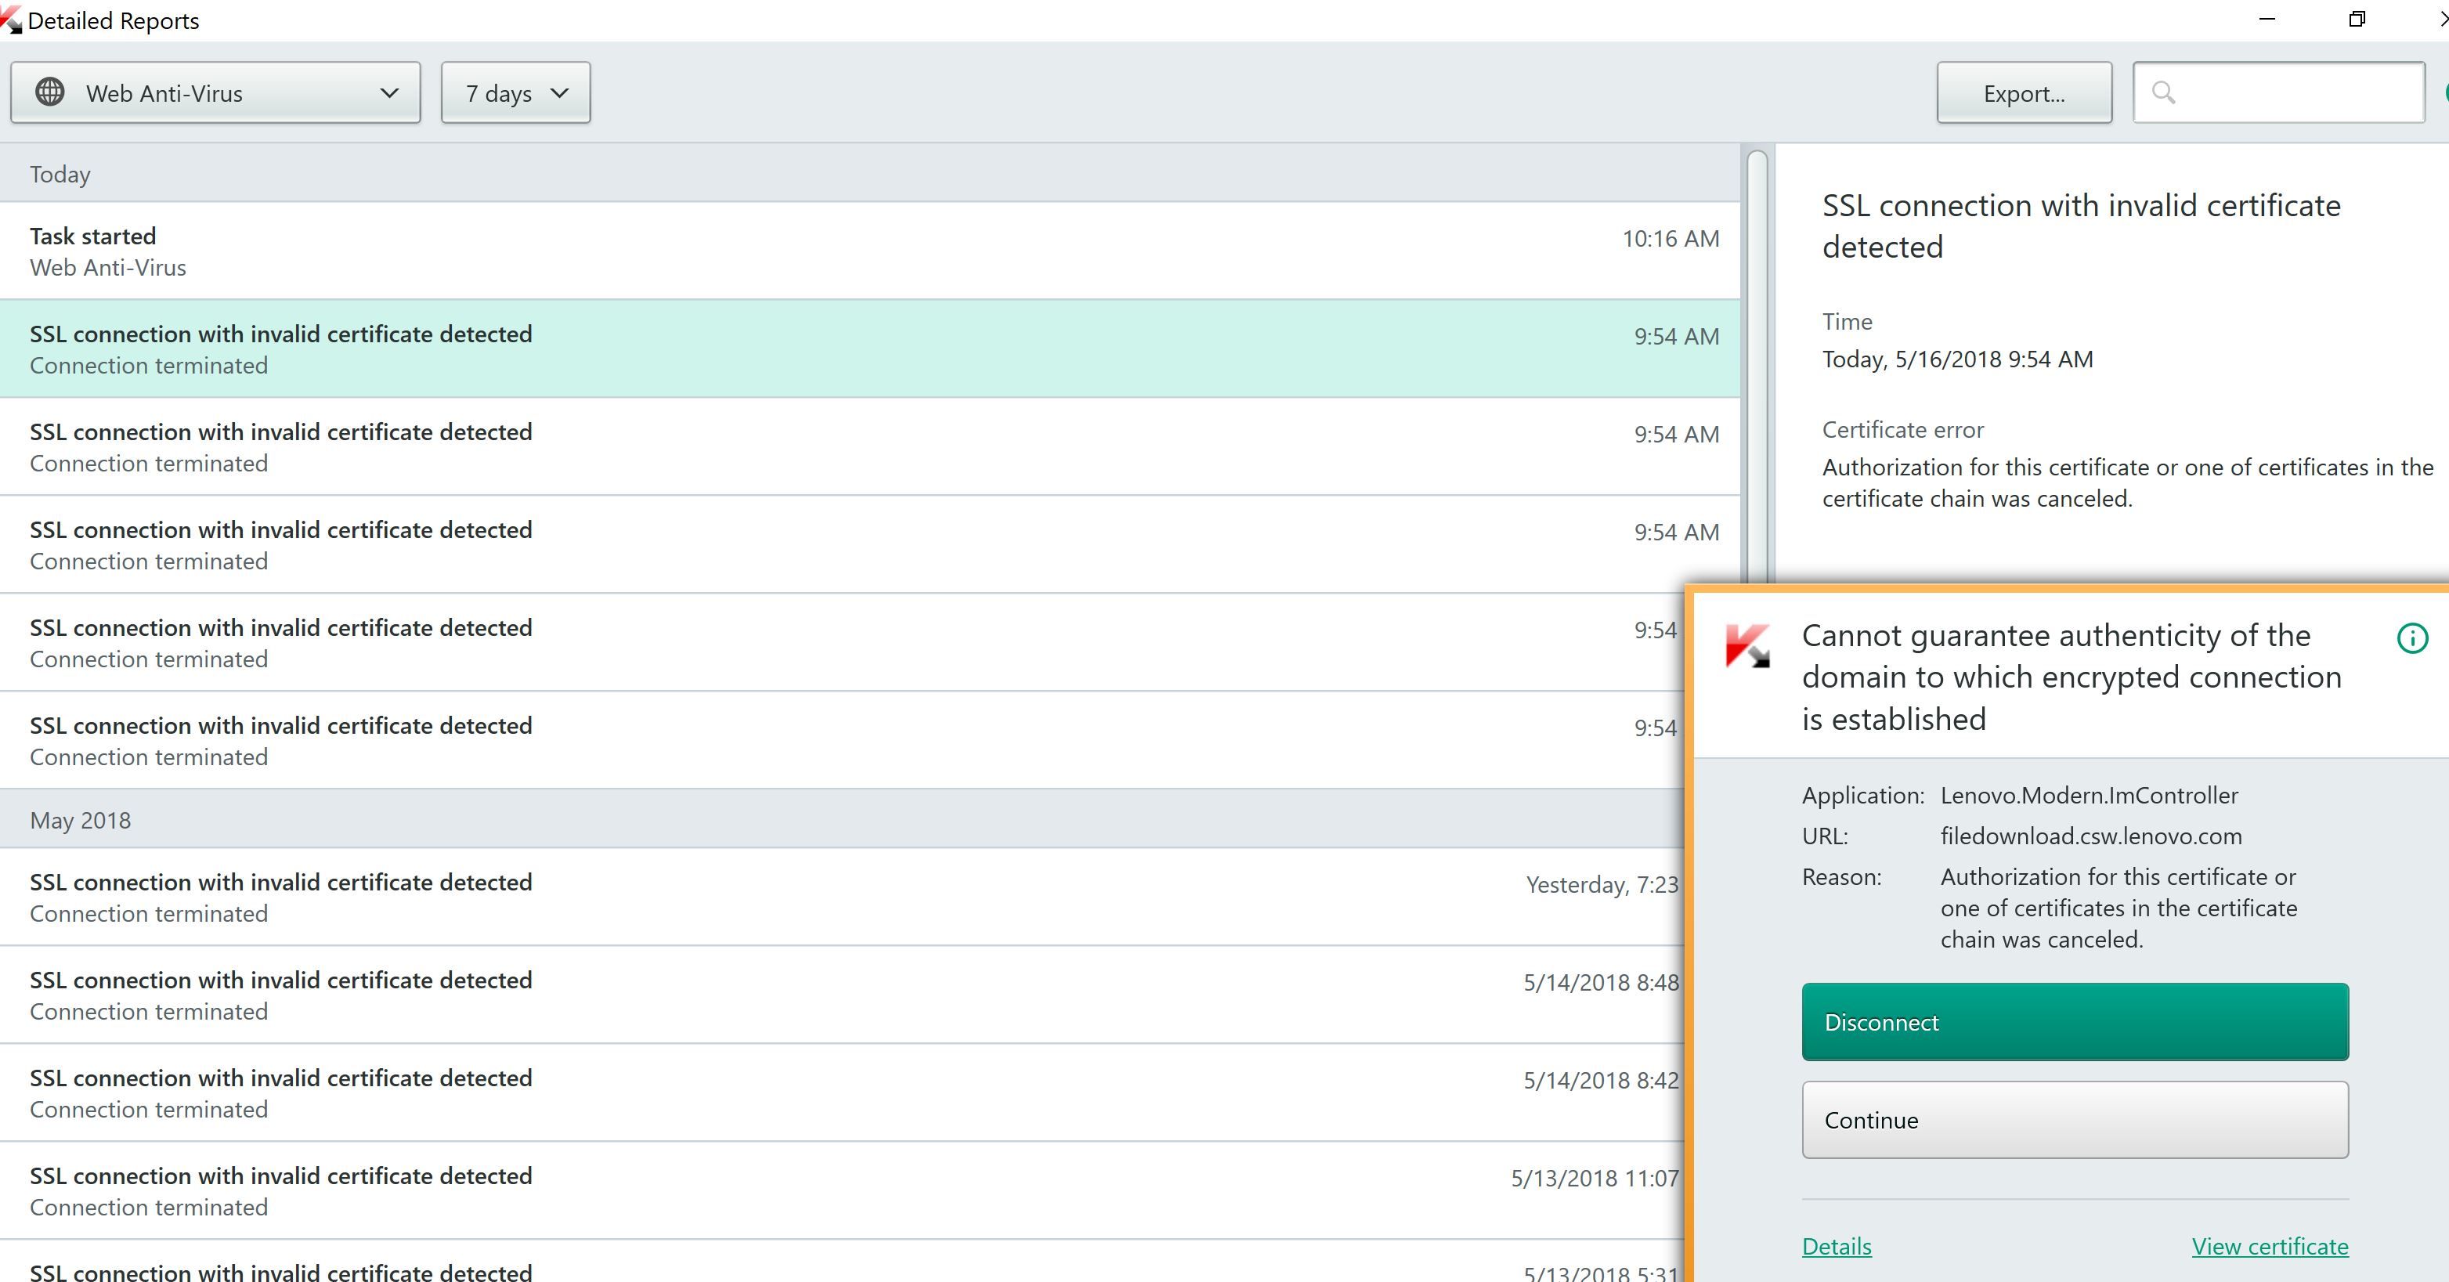The image size is (2449, 1282).
Task: Open the Web Anti-Virus component dropdown
Action: pyautogui.click(x=215, y=92)
